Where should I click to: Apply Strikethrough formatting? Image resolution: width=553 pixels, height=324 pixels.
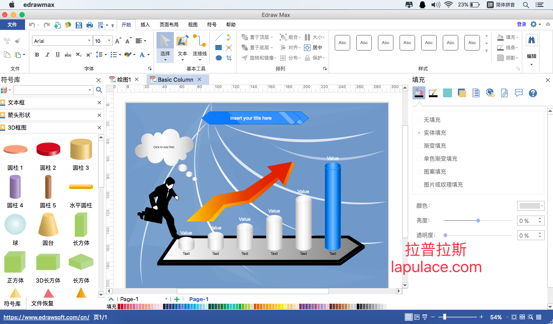point(68,54)
